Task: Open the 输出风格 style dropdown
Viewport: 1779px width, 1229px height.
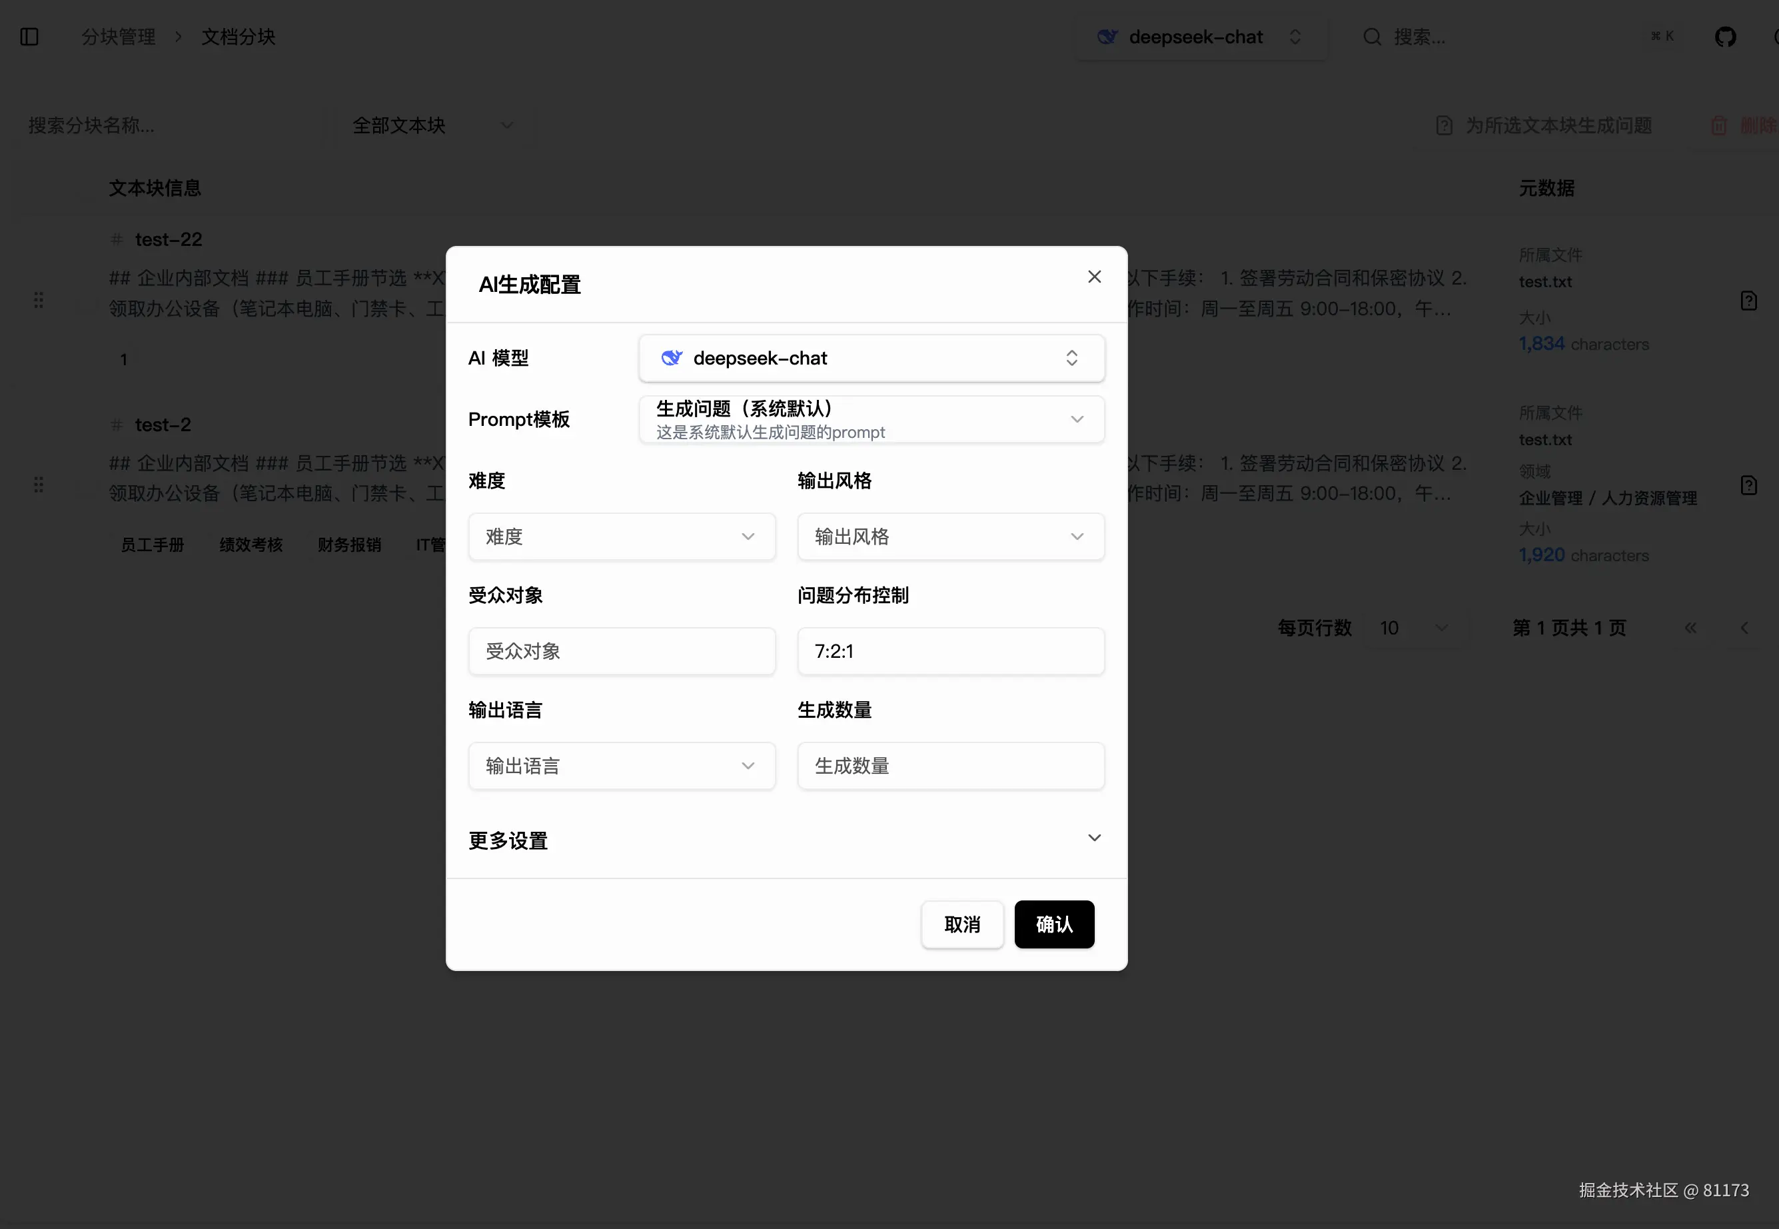Action: (x=951, y=536)
